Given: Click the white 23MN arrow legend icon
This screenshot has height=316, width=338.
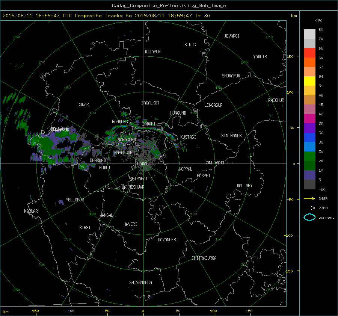Looking at the screenshot, I should click(x=309, y=208).
